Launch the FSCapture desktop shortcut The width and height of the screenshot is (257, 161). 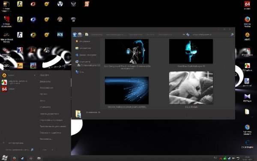247,67
